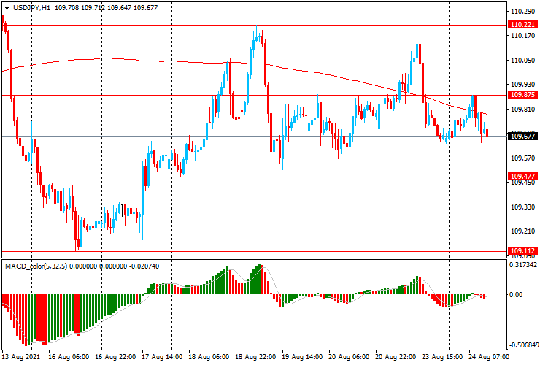Select the 109.810 price axis label
This screenshot has height=365, width=540.
[522, 109]
